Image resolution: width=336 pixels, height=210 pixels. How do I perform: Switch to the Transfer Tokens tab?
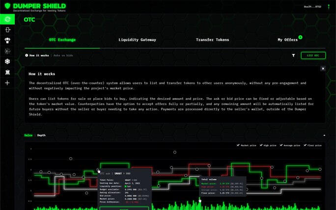212,40
